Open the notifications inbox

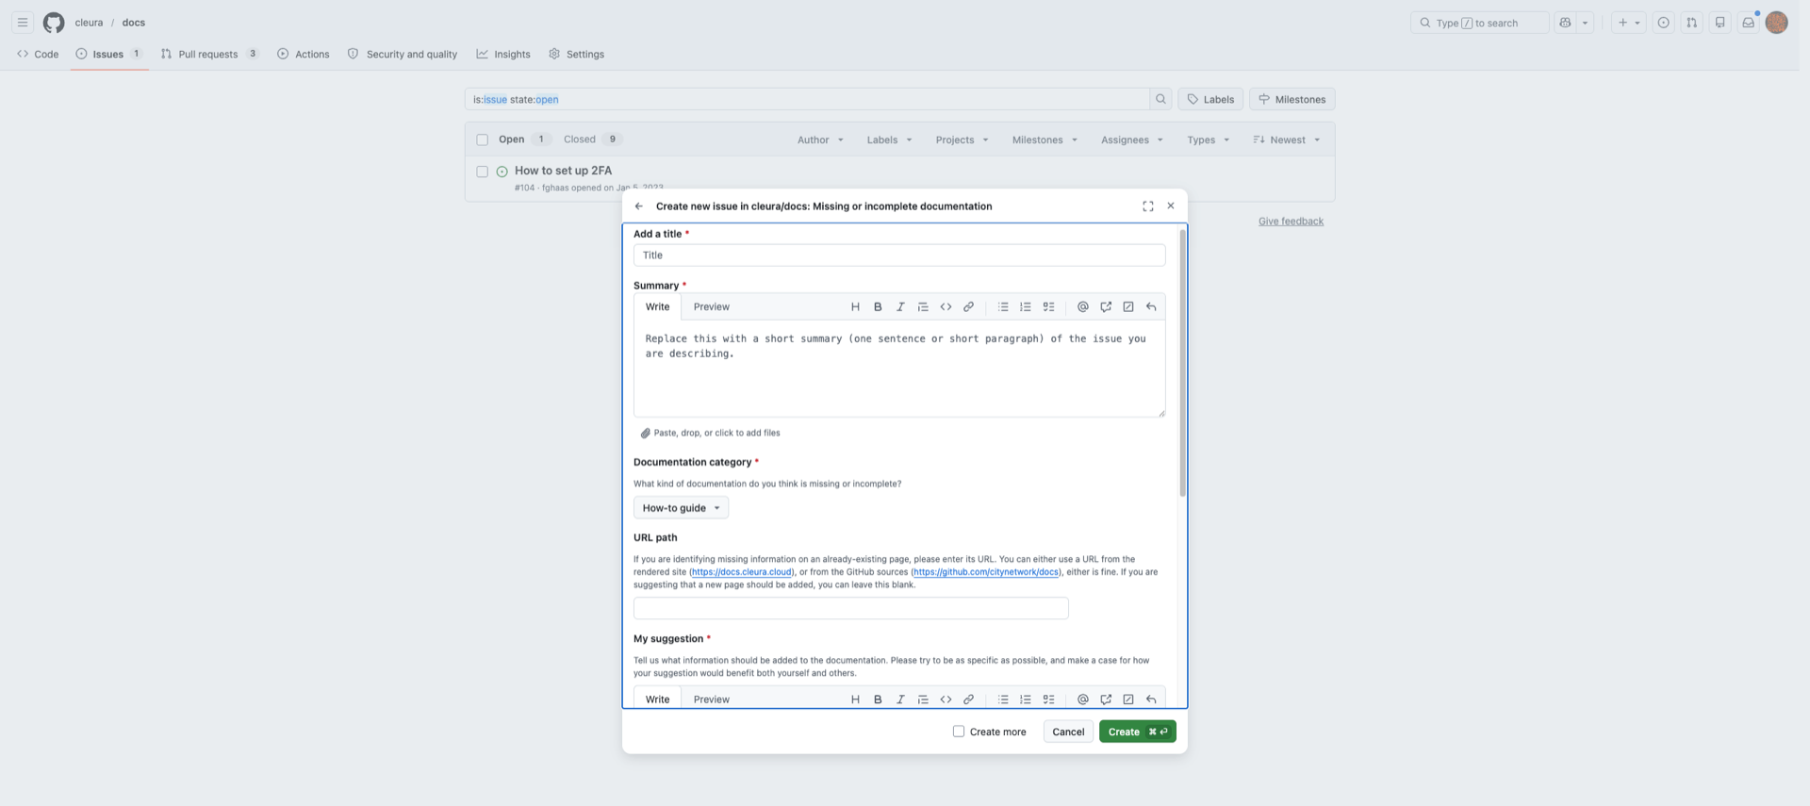click(1749, 23)
